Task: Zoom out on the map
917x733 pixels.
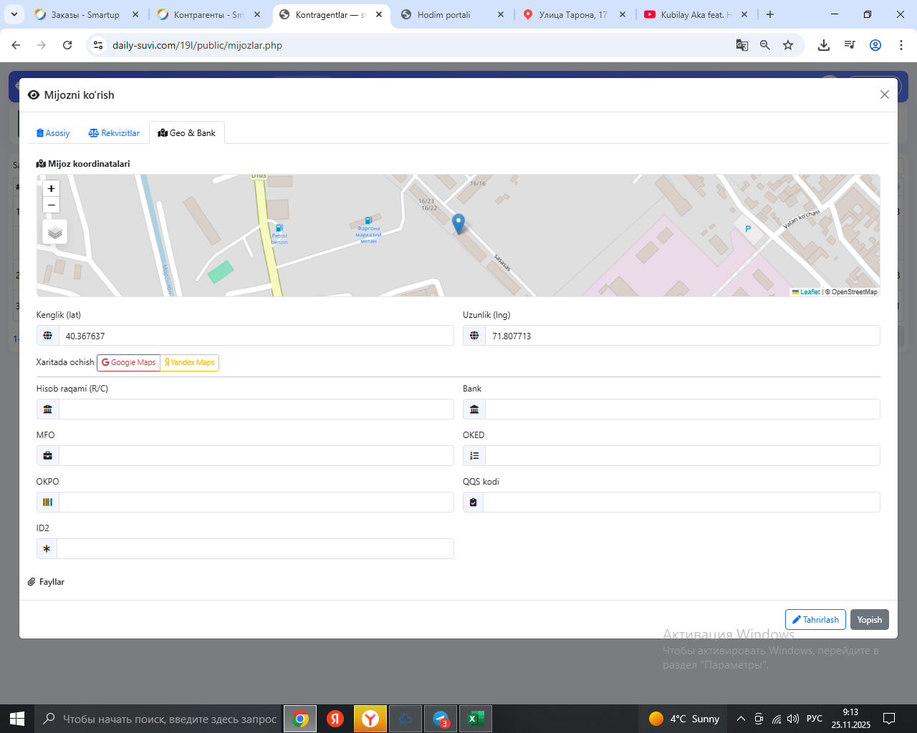Action: (x=51, y=205)
